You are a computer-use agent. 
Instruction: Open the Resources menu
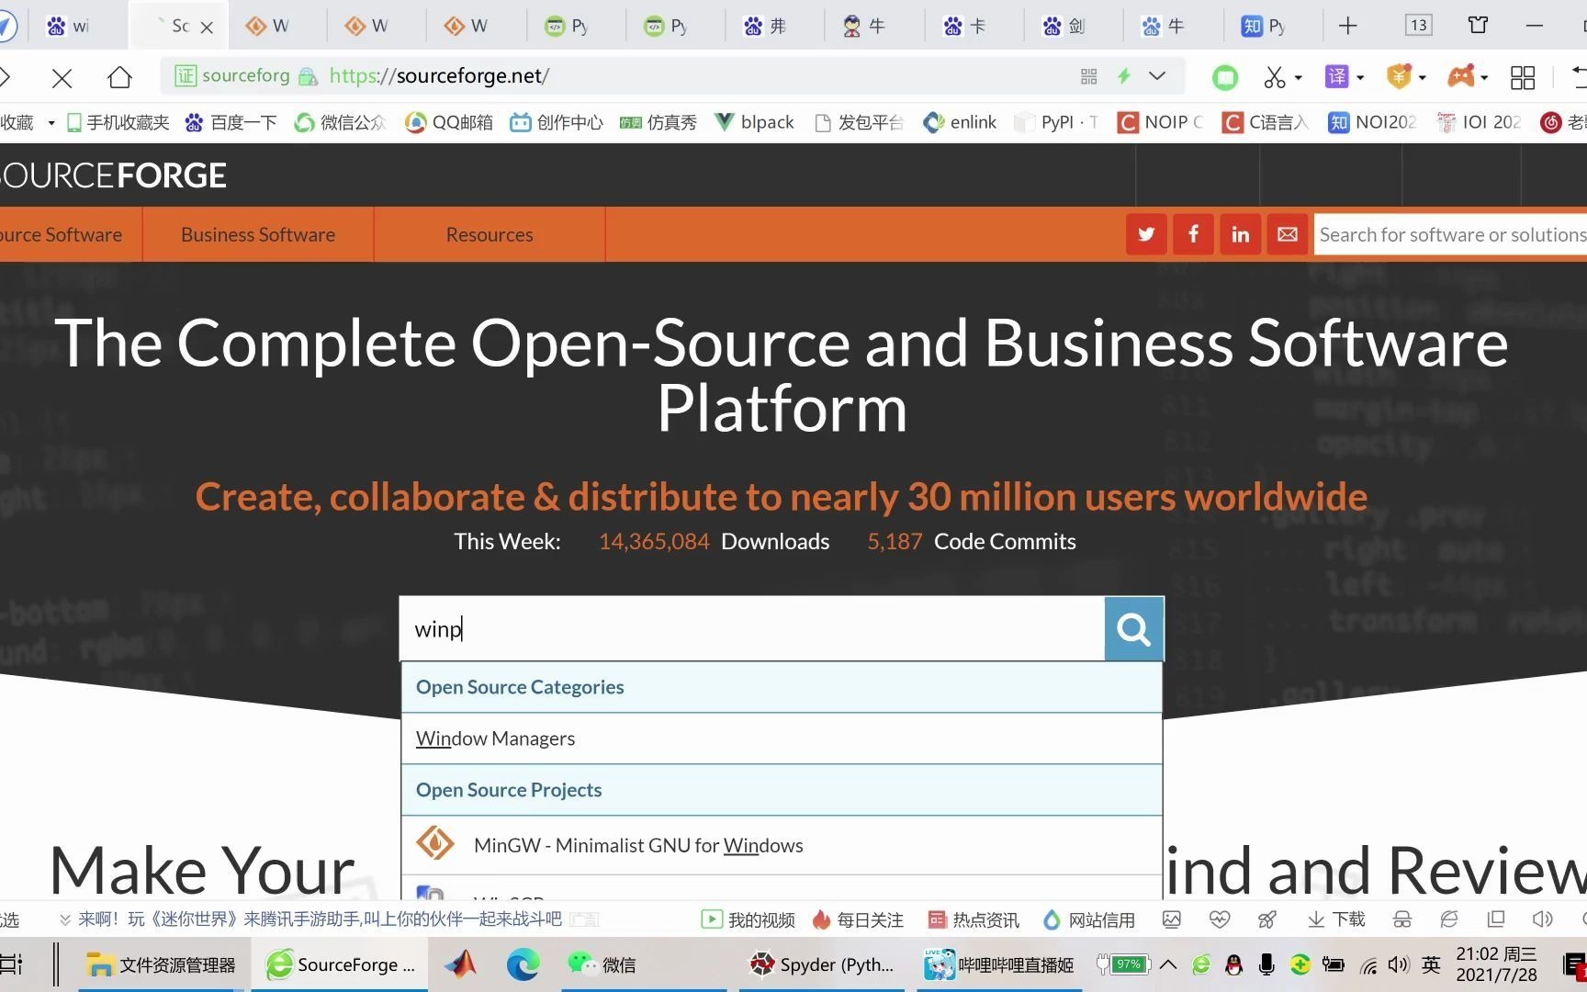click(490, 234)
